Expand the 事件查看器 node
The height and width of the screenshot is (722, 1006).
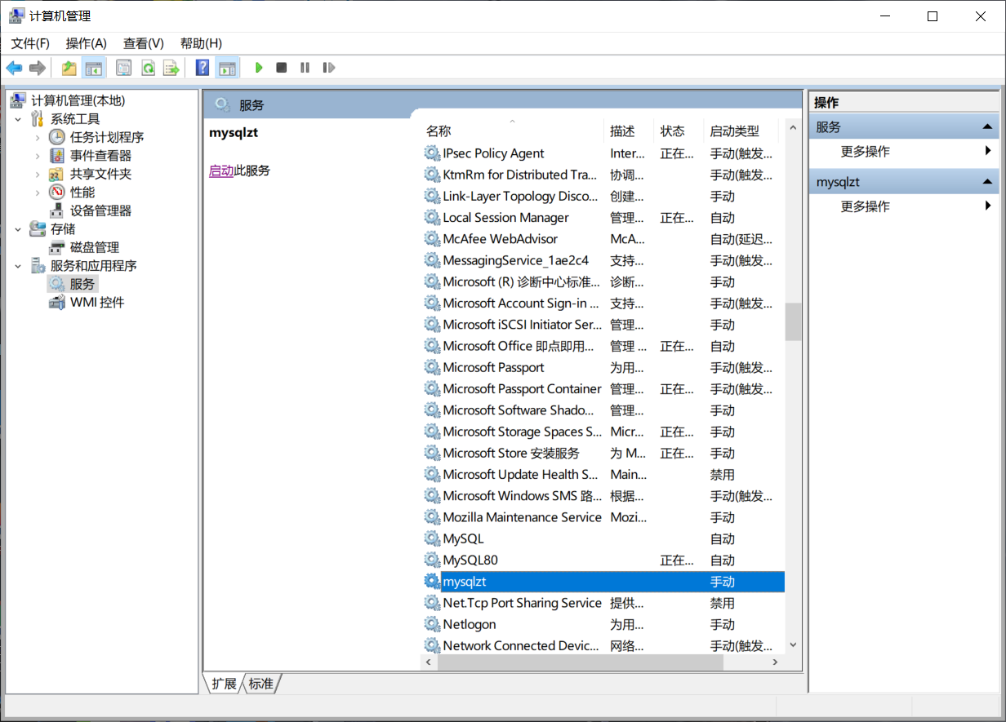(38, 156)
